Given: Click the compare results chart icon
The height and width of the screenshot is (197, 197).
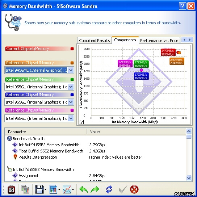Looking at the screenshot, I should pos(25,189).
